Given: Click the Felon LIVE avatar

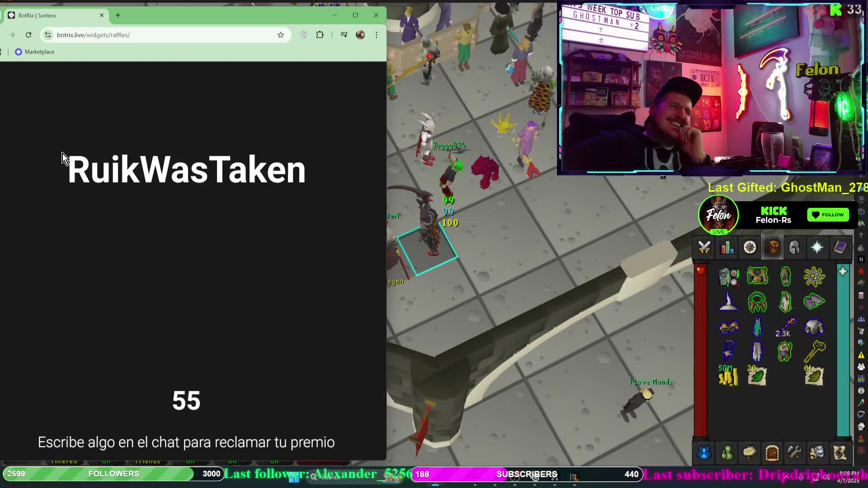Looking at the screenshot, I should [718, 215].
